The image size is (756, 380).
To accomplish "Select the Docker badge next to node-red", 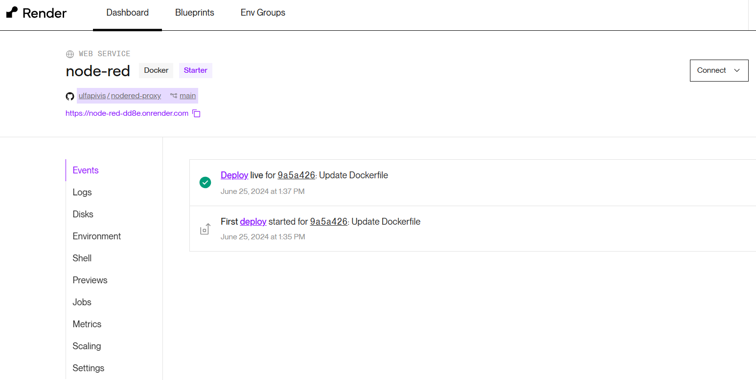I will pos(156,70).
